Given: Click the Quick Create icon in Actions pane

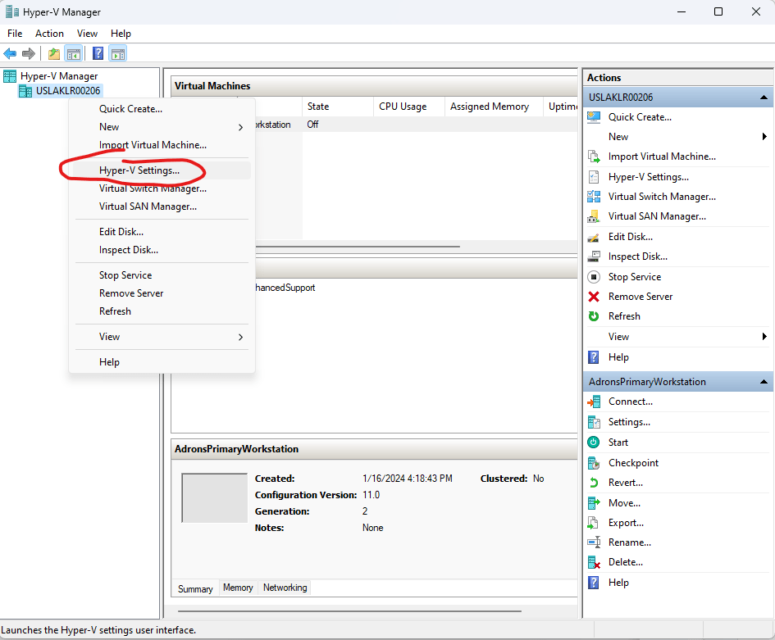Looking at the screenshot, I should (x=594, y=117).
